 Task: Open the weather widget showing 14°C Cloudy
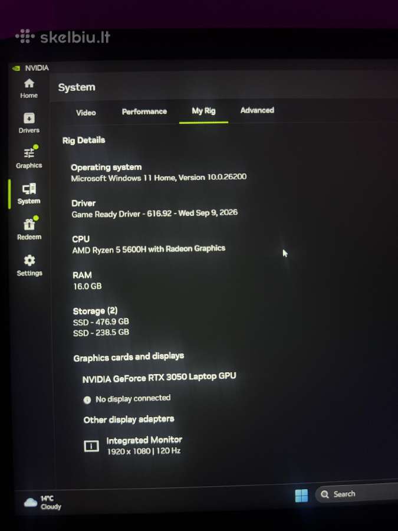coord(42,503)
